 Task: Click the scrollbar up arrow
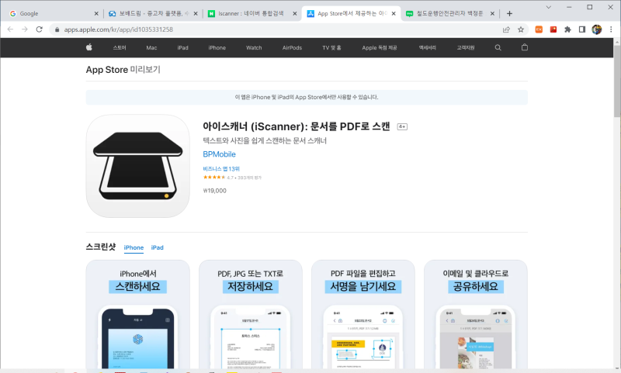pos(617,42)
